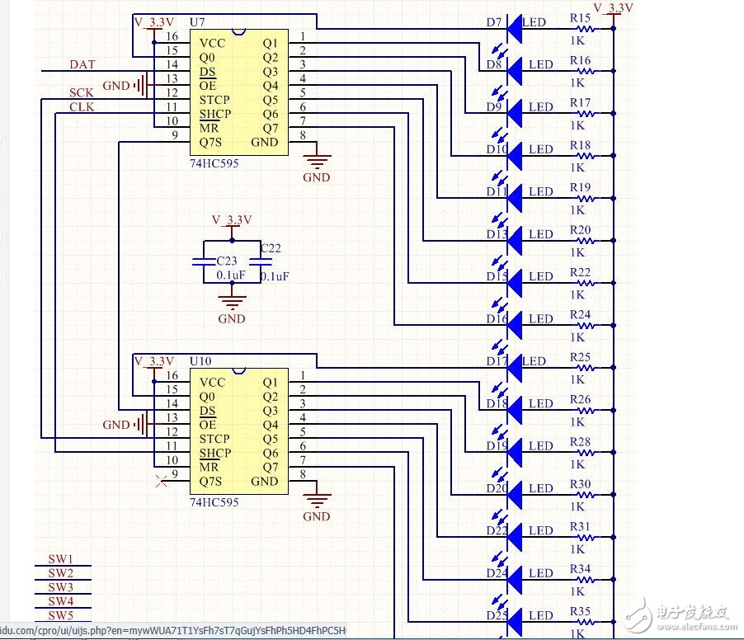
Task: Click the Q7S pin label on U7
Action: (x=214, y=142)
